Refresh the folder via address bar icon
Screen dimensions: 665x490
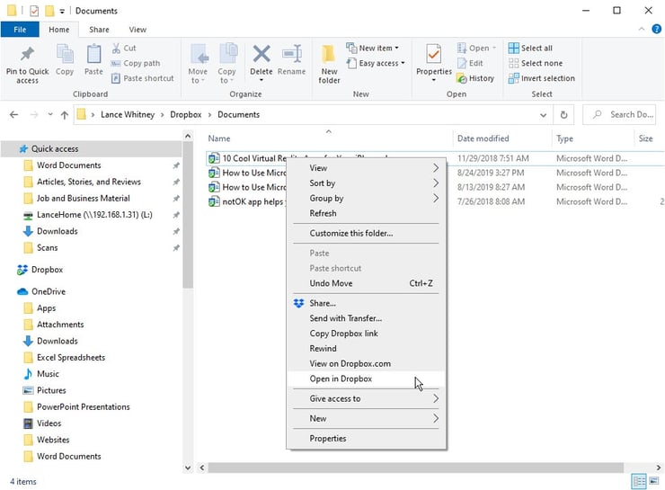[x=563, y=115]
